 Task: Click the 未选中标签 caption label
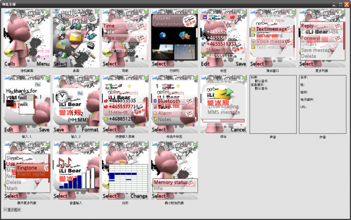(x=174, y=137)
